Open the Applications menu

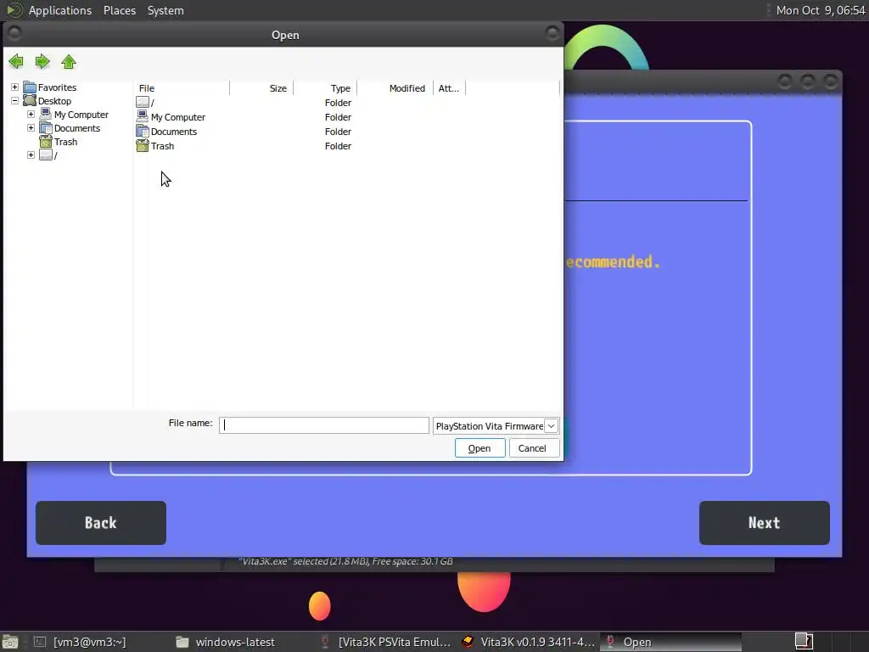point(60,10)
